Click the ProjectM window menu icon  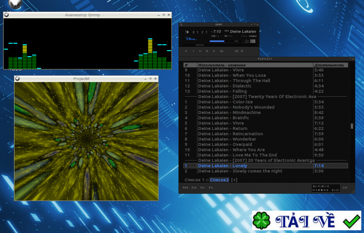(x=18, y=78)
